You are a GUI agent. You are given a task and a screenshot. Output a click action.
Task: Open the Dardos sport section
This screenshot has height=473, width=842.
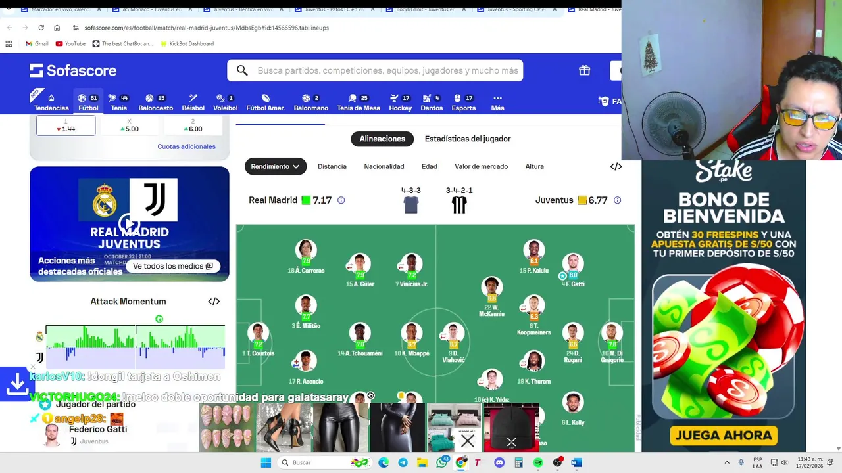point(432,102)
